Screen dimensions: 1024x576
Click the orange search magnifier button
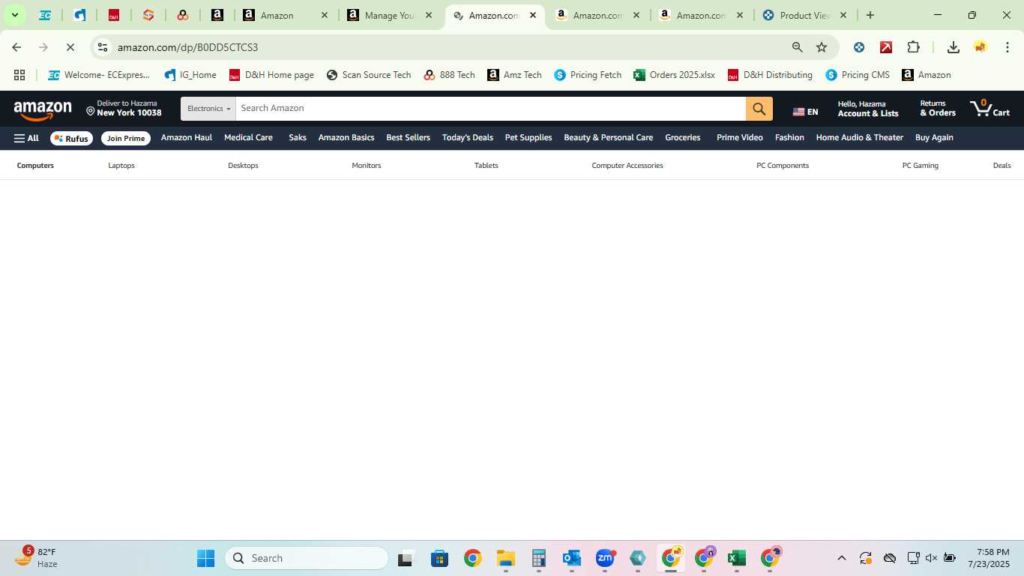[x=759, y=109]
